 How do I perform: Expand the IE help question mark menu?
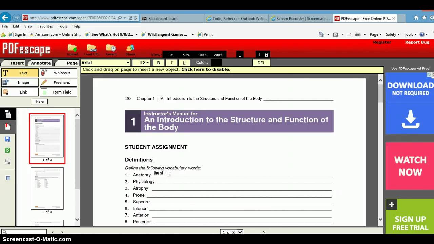click(x=424, y=34)
